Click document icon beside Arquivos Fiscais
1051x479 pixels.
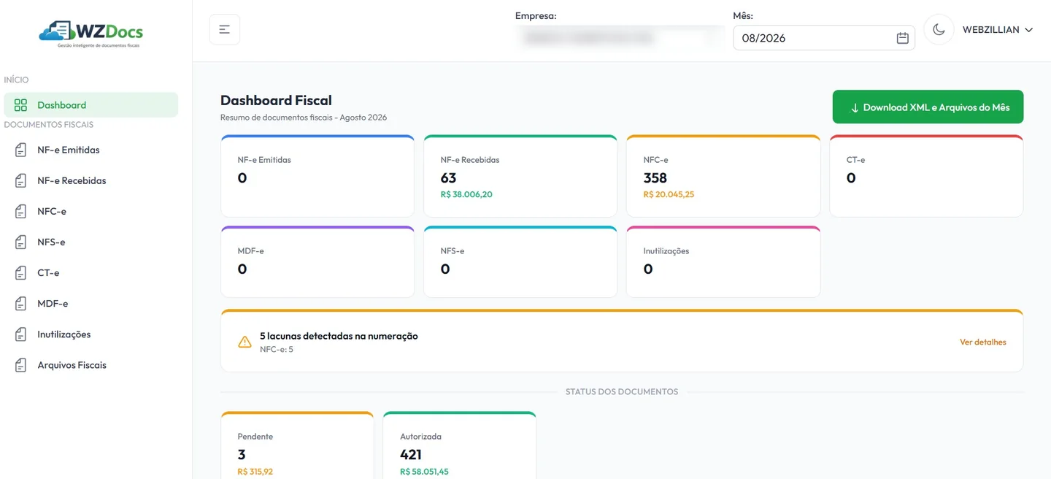click(21, 364)
